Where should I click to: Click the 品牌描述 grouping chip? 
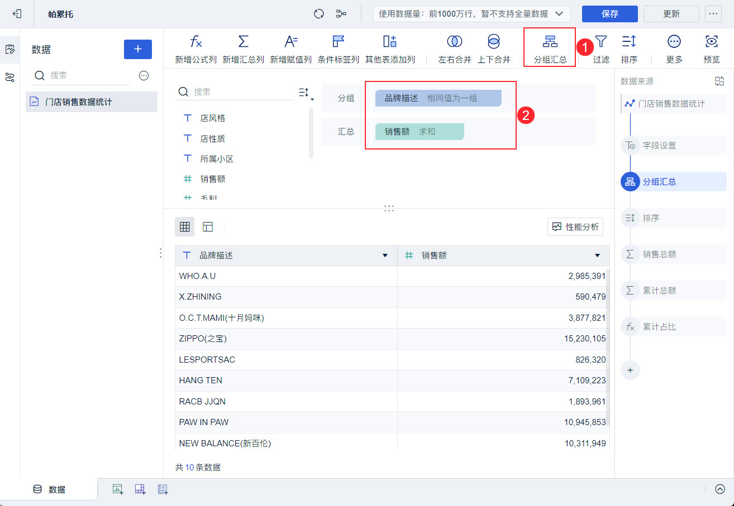(438, 98)
